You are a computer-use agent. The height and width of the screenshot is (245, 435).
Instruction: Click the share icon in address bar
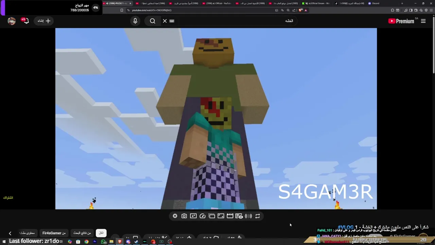294,10
